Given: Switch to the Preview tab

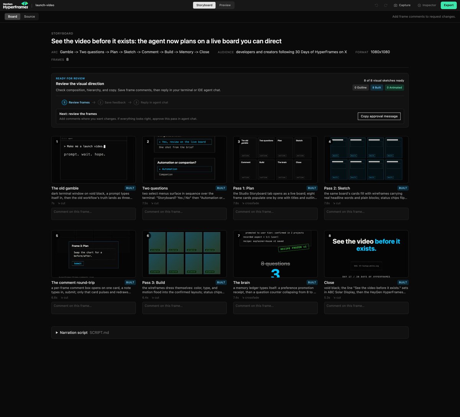Looking at the screenshot, I should pos(225,5).
